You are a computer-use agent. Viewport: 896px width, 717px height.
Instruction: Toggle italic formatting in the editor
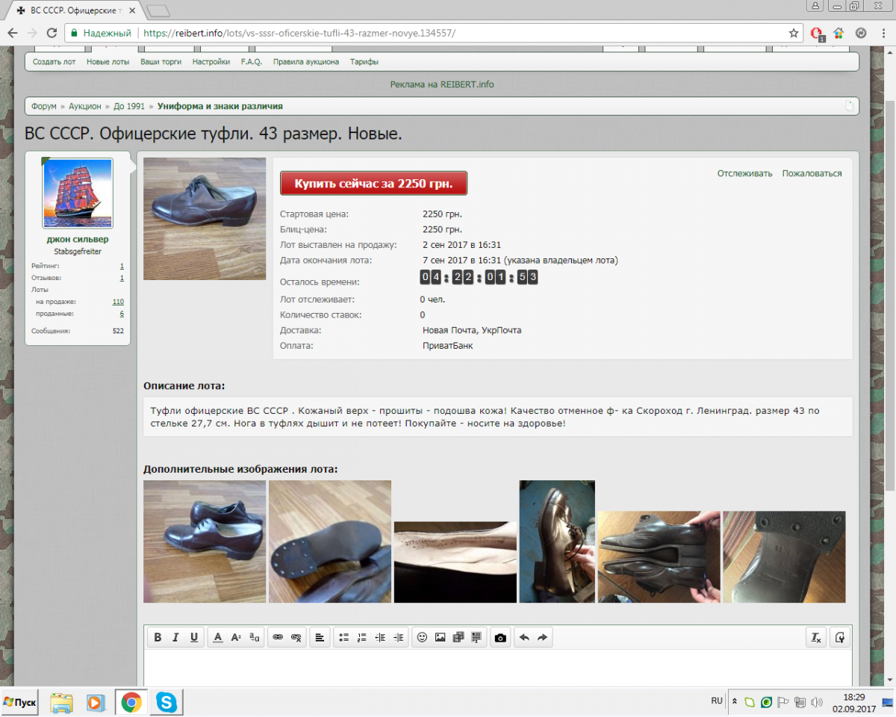pyautogui.click(x=175, y=637)
